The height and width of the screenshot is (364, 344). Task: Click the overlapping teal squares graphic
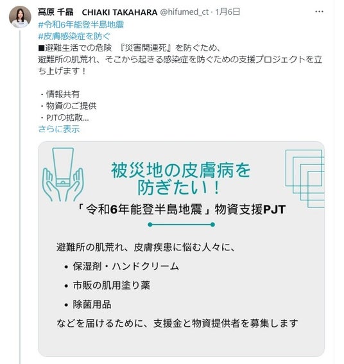pyautogui.click(x=305, y=178)
